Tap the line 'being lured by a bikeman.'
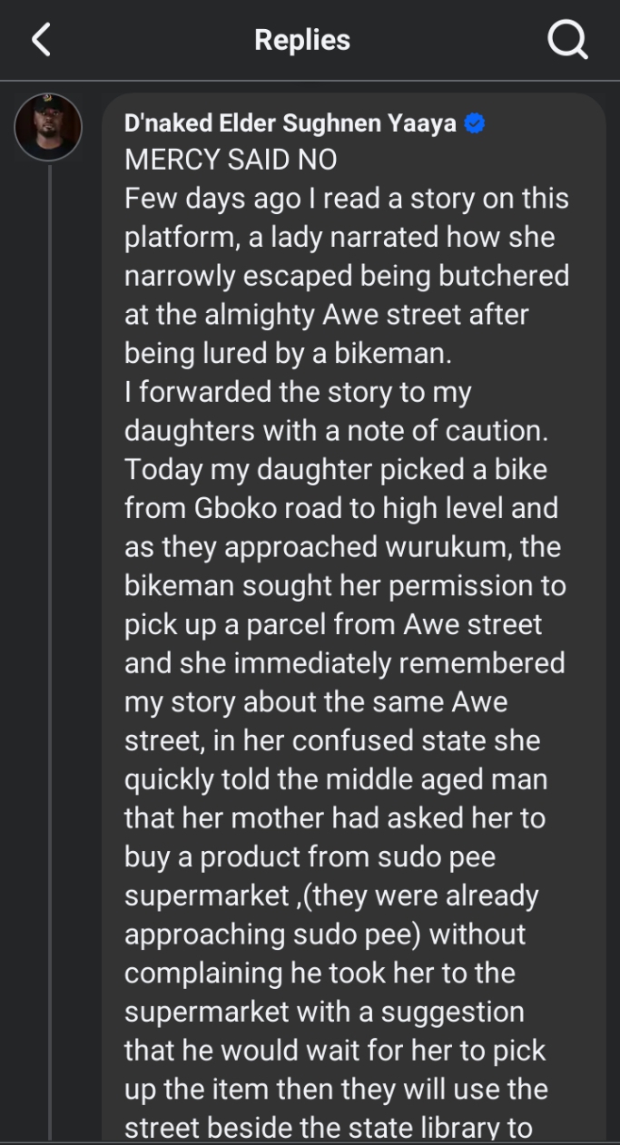 288,353
